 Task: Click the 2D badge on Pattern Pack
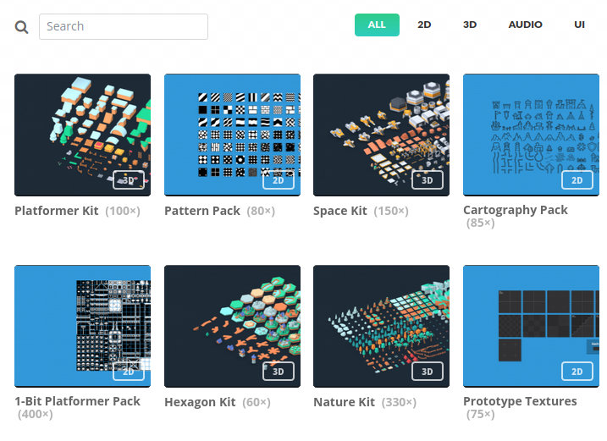pyautogui.click(x=278, y=179)
